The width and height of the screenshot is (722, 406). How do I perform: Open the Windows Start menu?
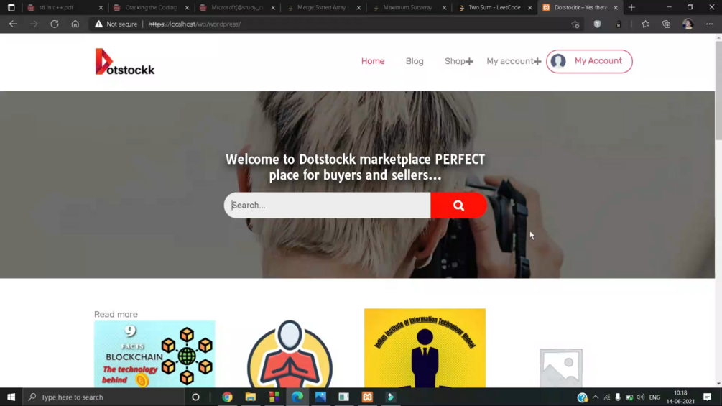tap(11, 397)
